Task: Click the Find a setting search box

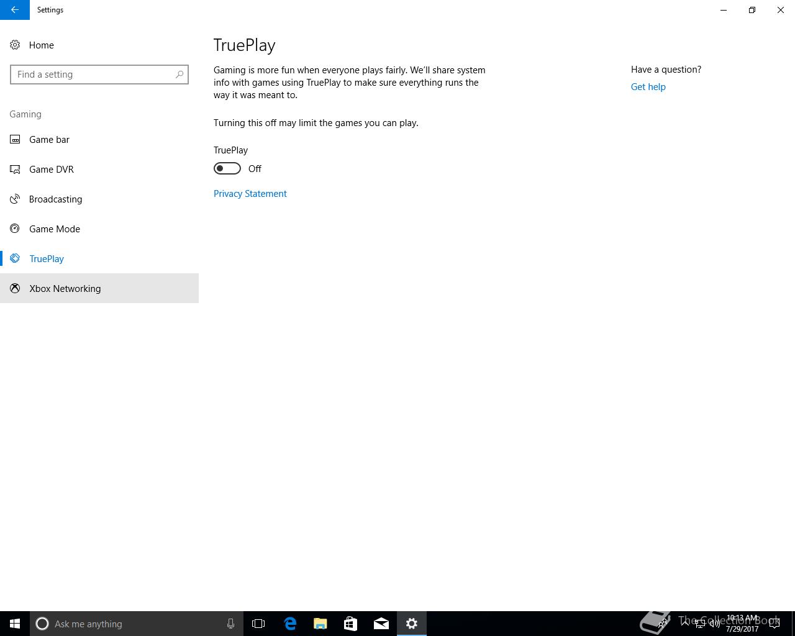Action: click(99, 75)
